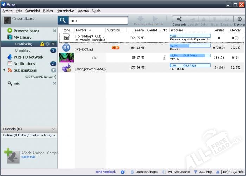Click the warning icon on Downloading
The height and width of the screenshot is (176, 246).
click(x=42, y=44)
